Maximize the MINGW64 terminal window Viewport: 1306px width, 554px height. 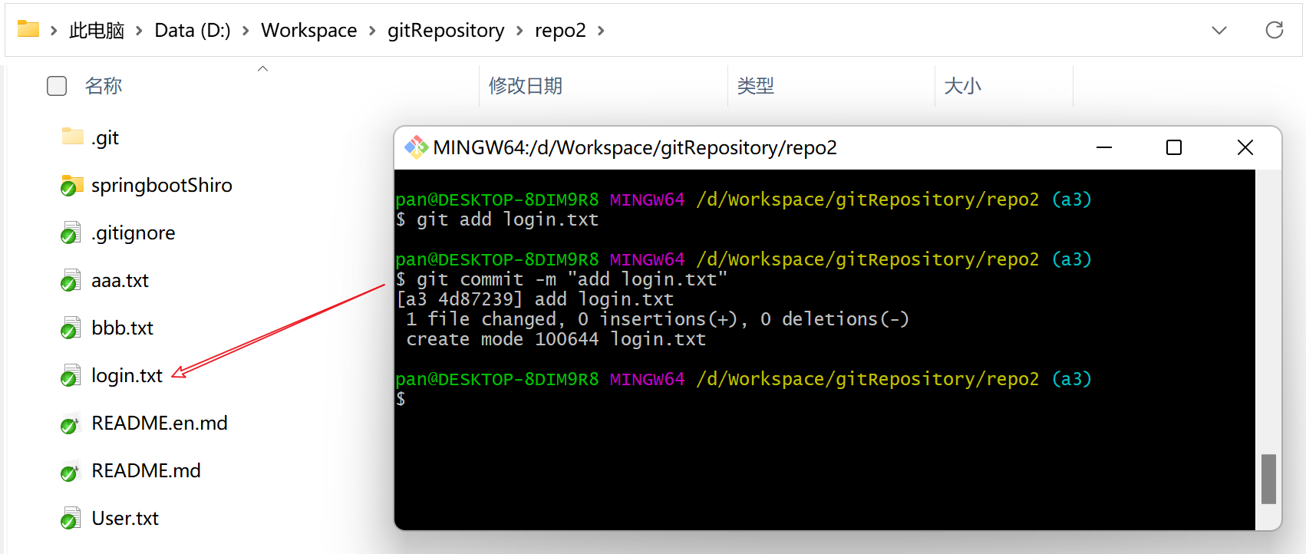pyautogui.click(x=1173, y=147)
